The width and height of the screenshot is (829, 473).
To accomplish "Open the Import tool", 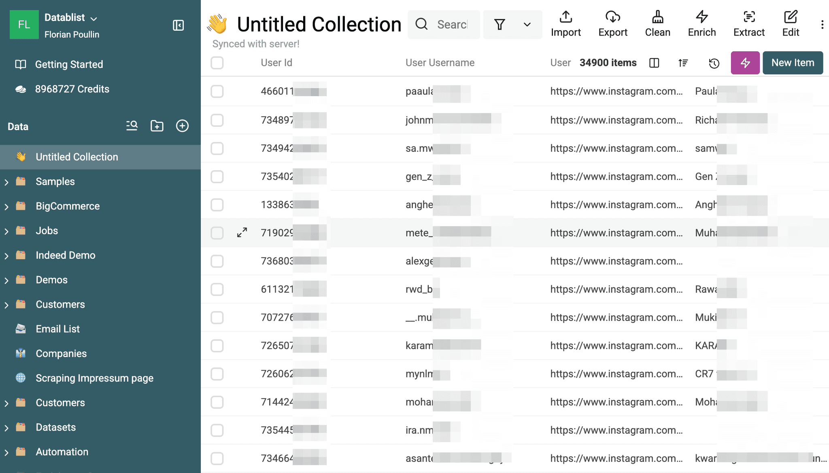I will [565, 23].
